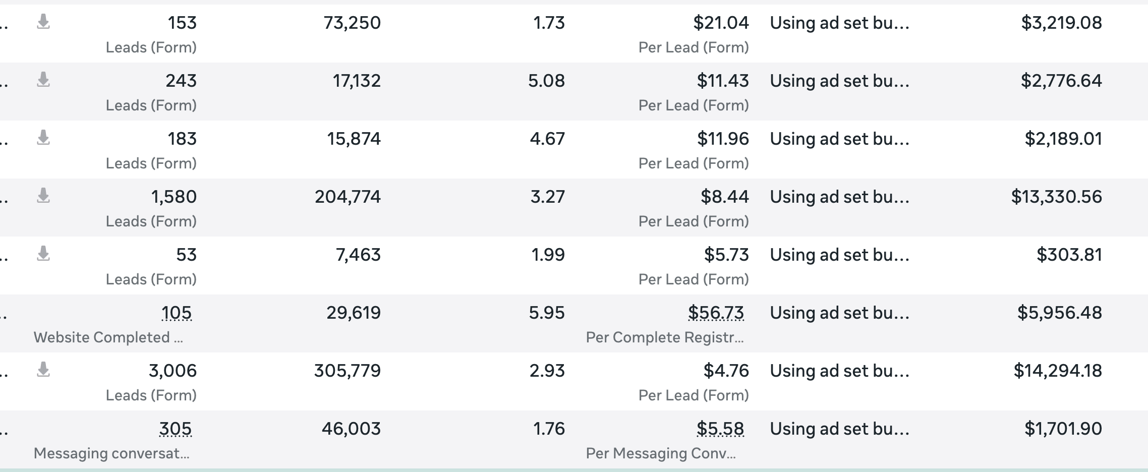The image size is (1148, 472).
Task: Click download icon beside 53 leads
Action: (43, 254)
